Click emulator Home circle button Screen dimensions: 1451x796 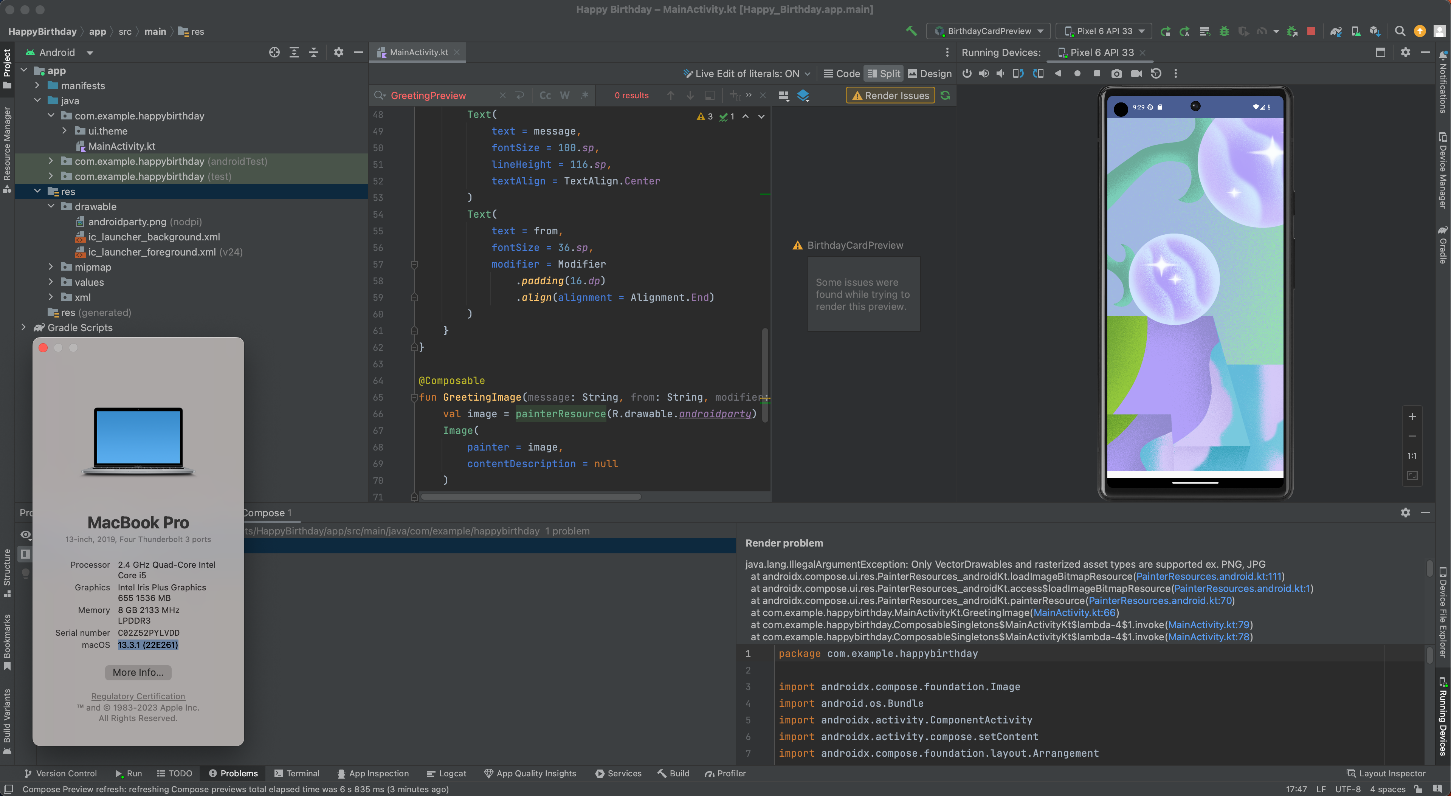click(x=1077, y=73)
